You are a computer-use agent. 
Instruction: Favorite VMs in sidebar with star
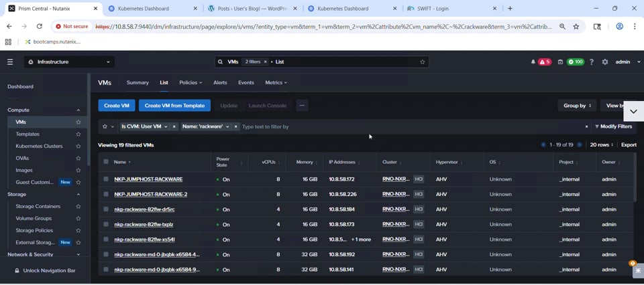tap(78, 122)
